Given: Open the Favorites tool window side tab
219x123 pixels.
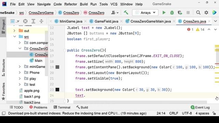Looking at the screenshot, I should pyautogui.click(x=3, y=91).
